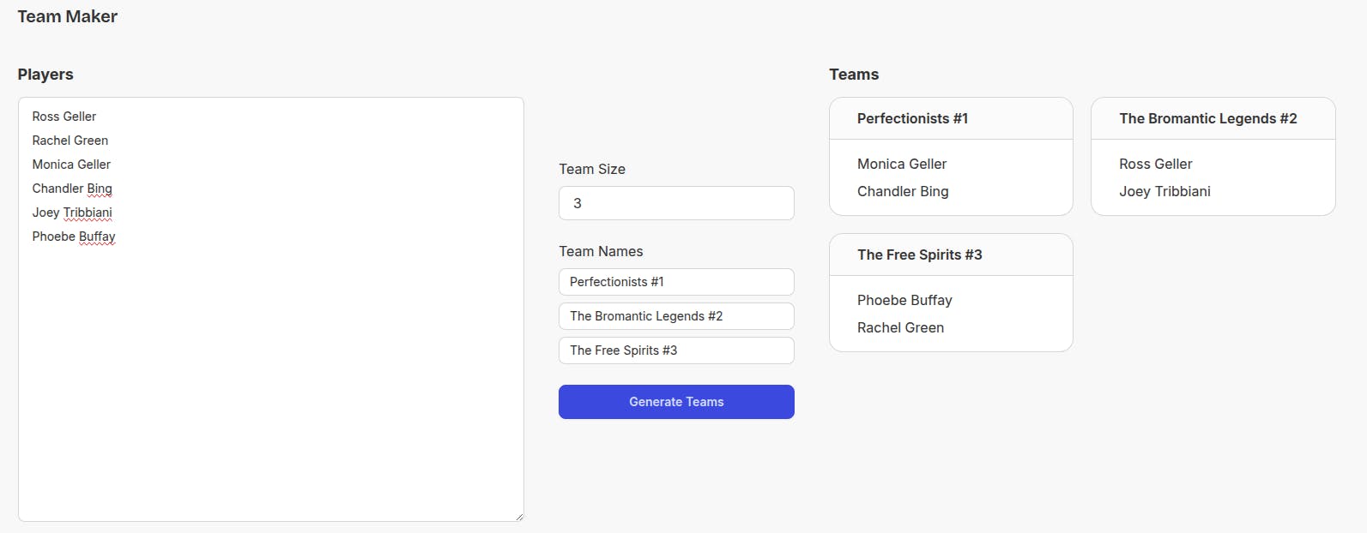Select The Free Spirits #3 card header
The image size is (1367, 533).
[951, 255]
